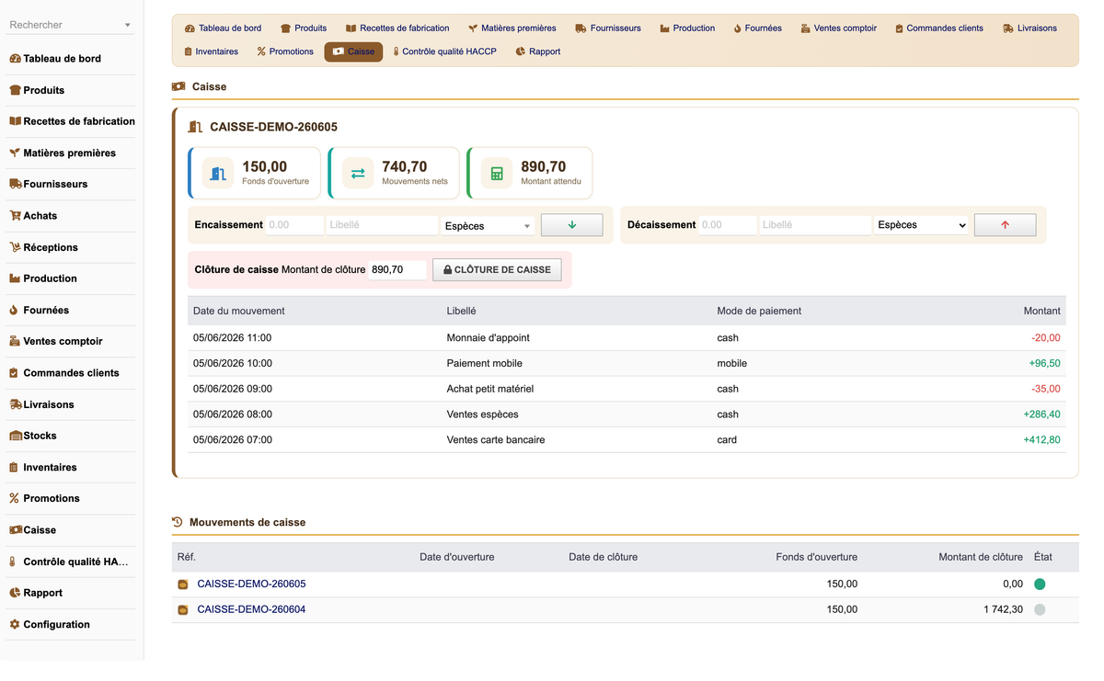Image resolution: width=1104 pixels, height=681 pixels.
Task: Click the Achat petit matériel label
Action: (x=490, y=389)
